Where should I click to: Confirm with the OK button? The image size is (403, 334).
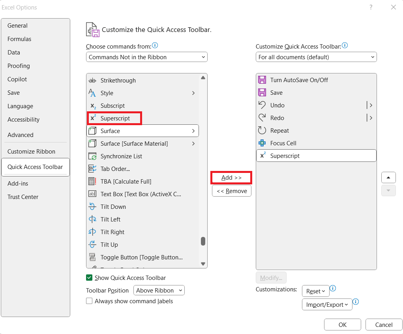[342, 325]
